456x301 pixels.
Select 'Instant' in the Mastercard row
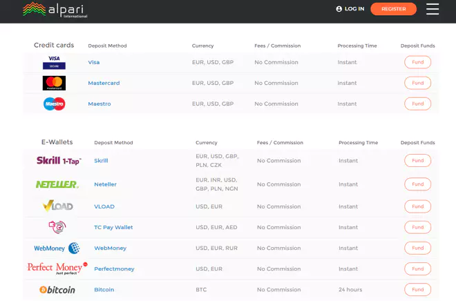347,83
